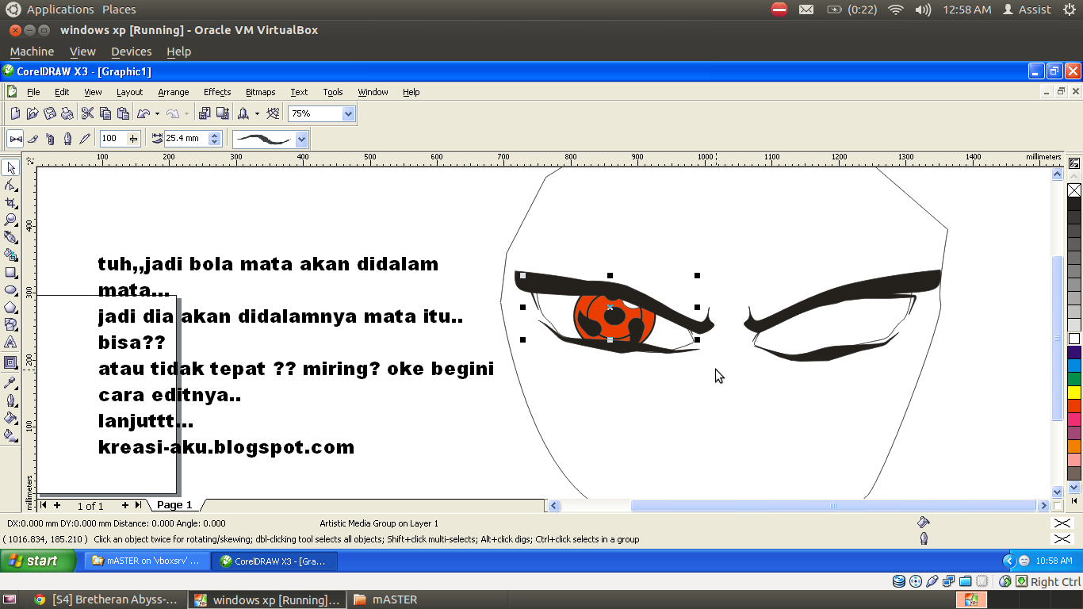Toggle the Sprayer artistic media mode
Screen dimensions: 1083x609
point(50,139)
